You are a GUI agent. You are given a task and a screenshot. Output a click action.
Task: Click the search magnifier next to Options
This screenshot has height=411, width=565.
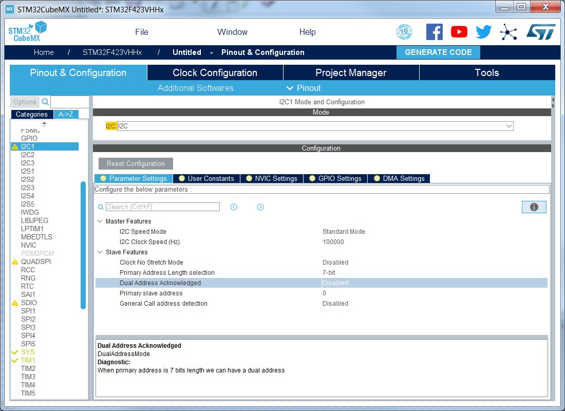tap(45, 102)
